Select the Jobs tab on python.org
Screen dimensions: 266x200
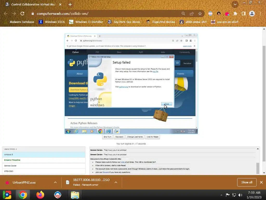point(163,52)
